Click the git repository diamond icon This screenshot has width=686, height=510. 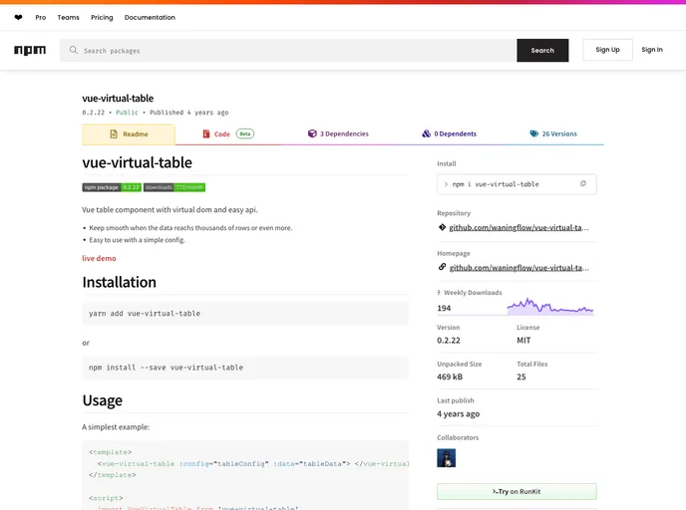442,227
